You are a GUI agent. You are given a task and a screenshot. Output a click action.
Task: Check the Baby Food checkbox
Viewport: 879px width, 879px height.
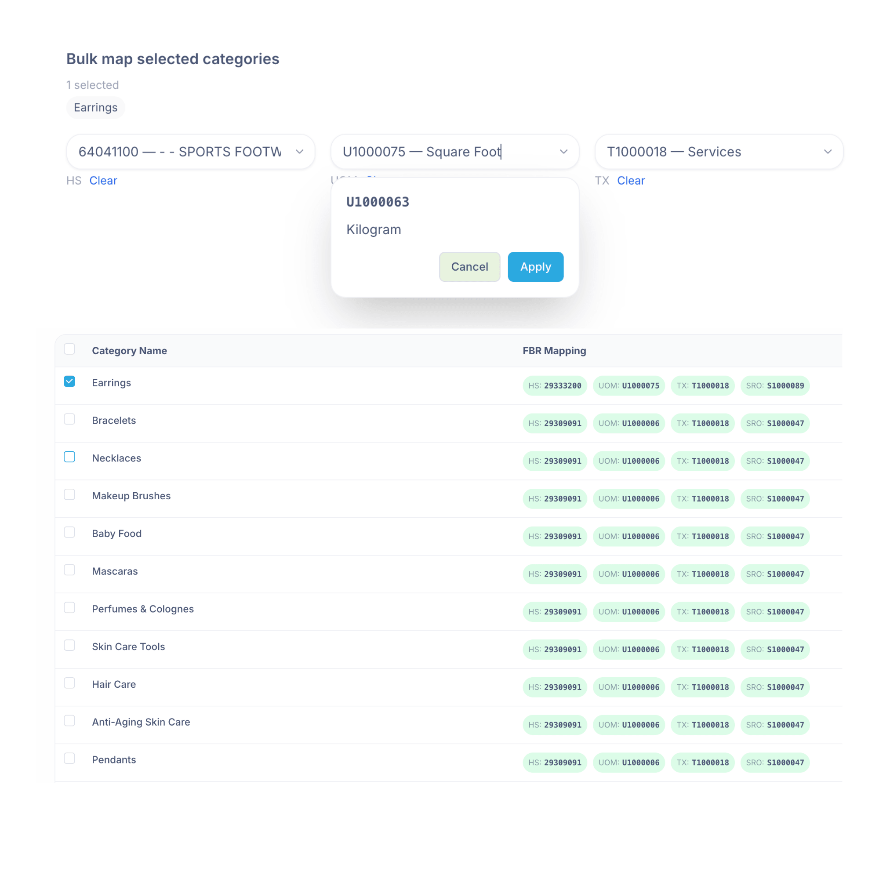pyautogui.click(x=69, y=532)
